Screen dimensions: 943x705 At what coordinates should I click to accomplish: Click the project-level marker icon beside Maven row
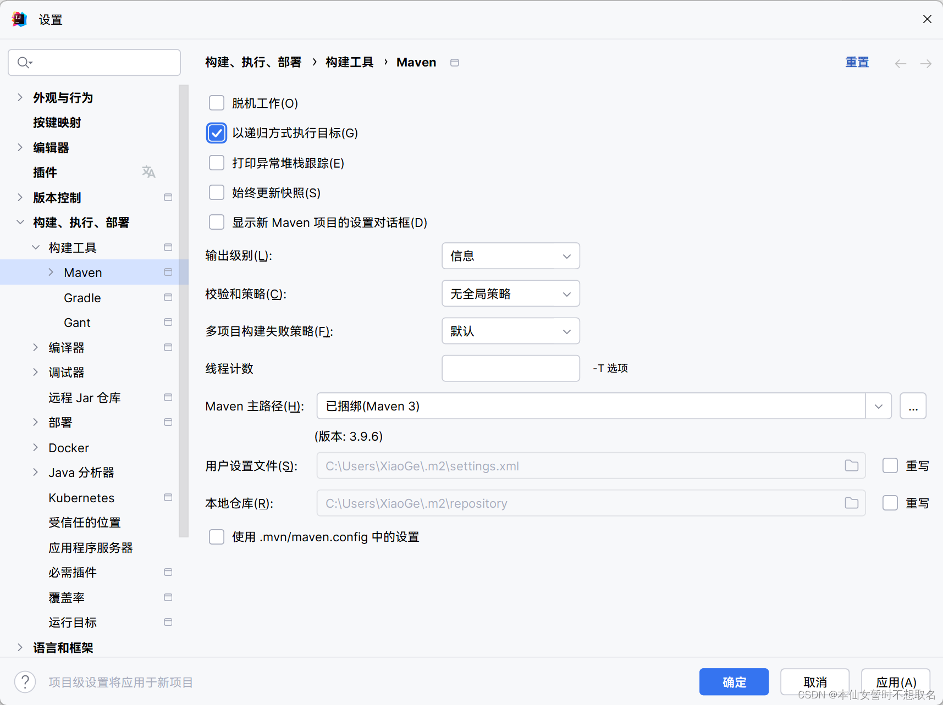tap(168, 272)
